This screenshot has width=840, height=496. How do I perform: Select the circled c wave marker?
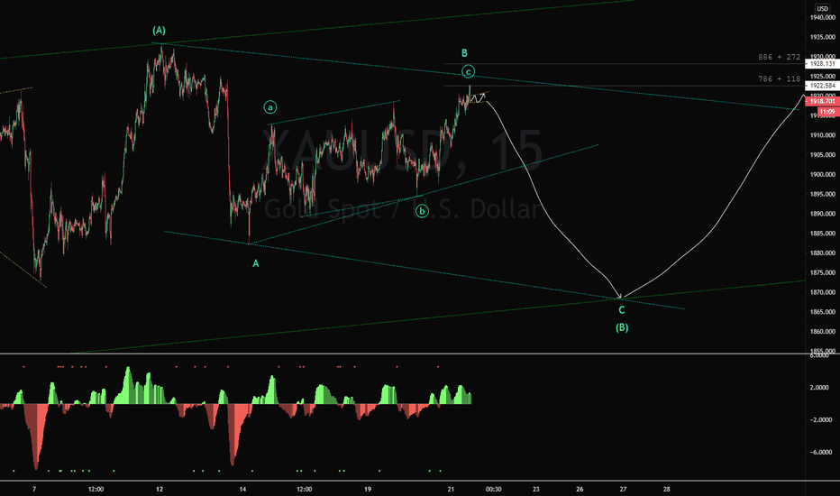(468, 71)
